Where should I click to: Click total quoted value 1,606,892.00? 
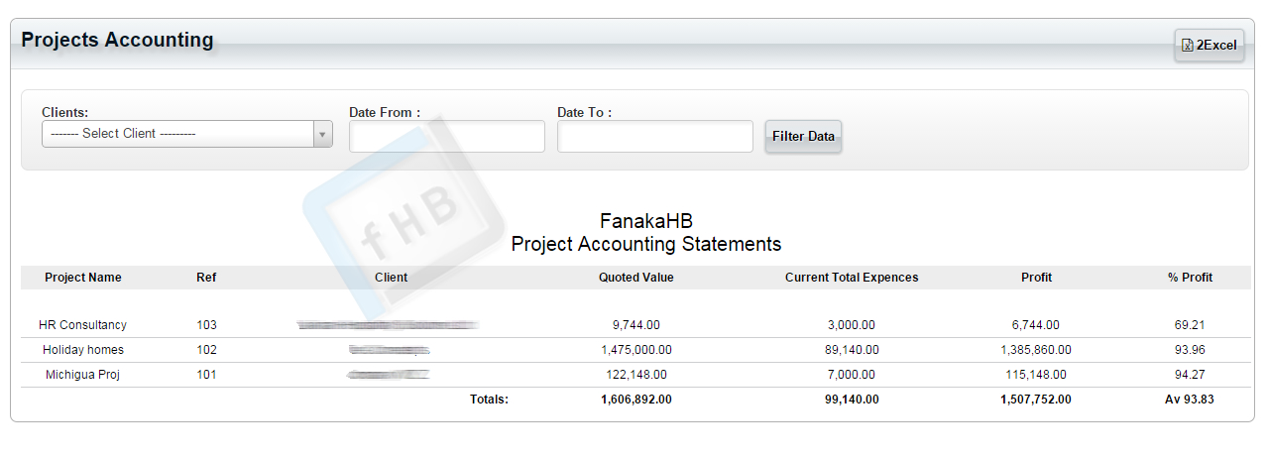pos(636,400)
